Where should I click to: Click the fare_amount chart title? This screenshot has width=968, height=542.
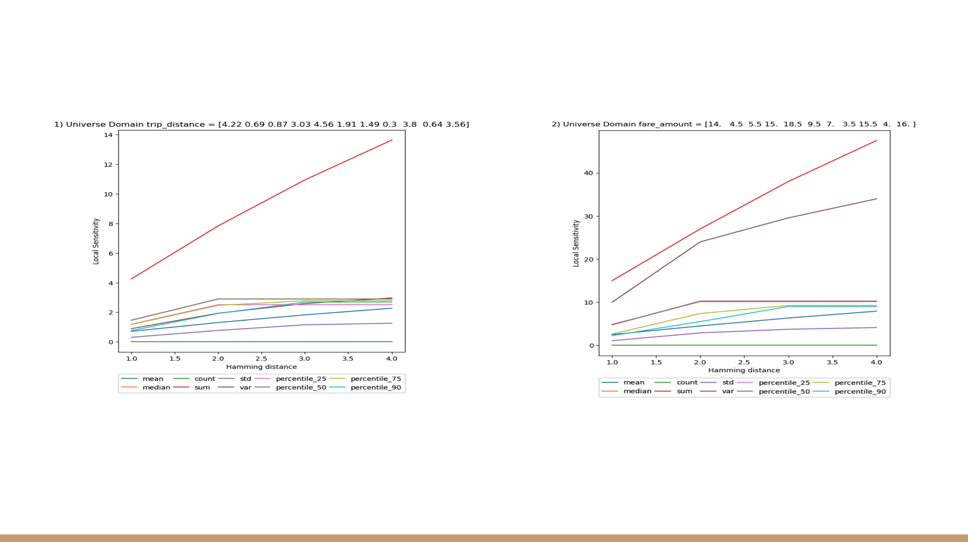point(733,124)
